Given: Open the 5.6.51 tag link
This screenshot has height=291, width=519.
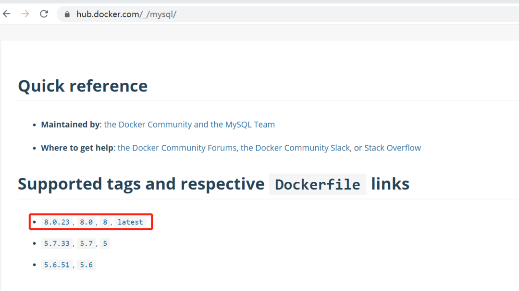Looking at the screenshot, I should [57, 265].
